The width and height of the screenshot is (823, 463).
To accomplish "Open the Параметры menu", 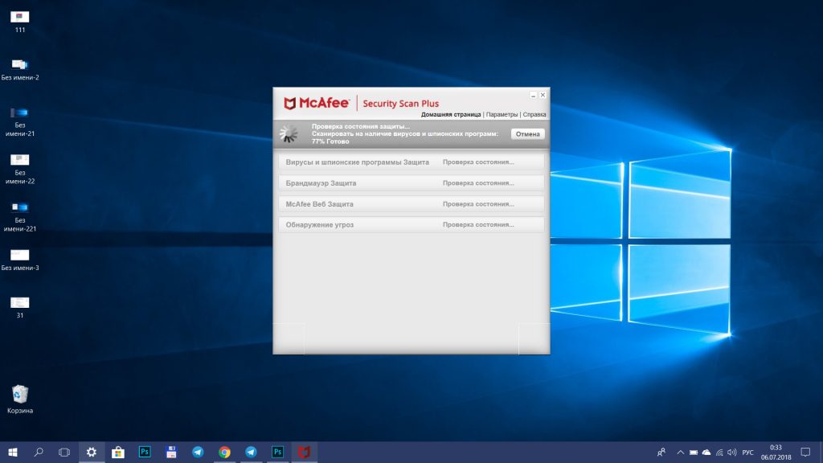I will pos(502,114).
